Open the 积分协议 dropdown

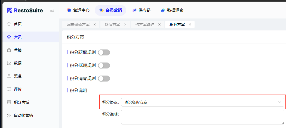[x=203, y=102]
